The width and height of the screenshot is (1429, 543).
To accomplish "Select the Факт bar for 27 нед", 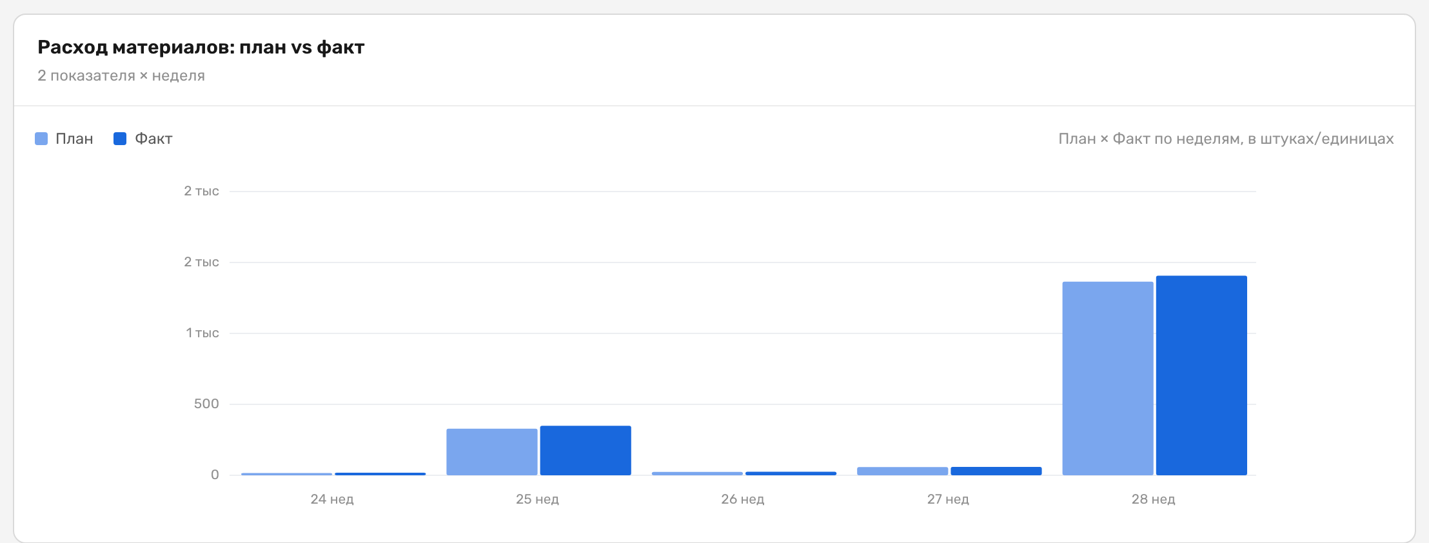I will [996, 471].
